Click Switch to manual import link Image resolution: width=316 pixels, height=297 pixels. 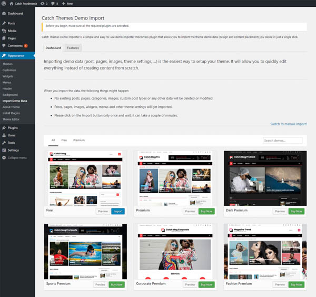[288, 124]
